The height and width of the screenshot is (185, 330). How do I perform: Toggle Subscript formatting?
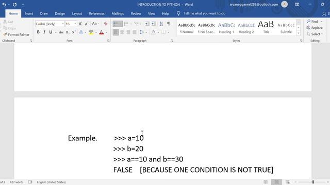68,32
